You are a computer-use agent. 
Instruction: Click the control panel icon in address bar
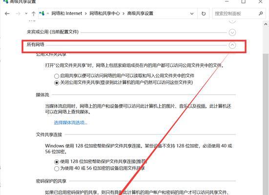tap(42, 13)
